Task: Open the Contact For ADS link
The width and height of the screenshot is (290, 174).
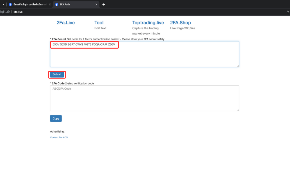Action: [59, 137]
